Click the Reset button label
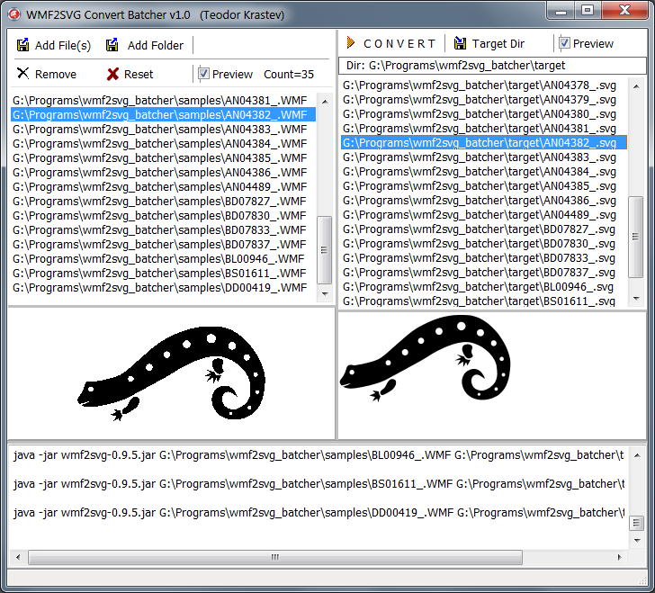 click(x=139, y=75)
